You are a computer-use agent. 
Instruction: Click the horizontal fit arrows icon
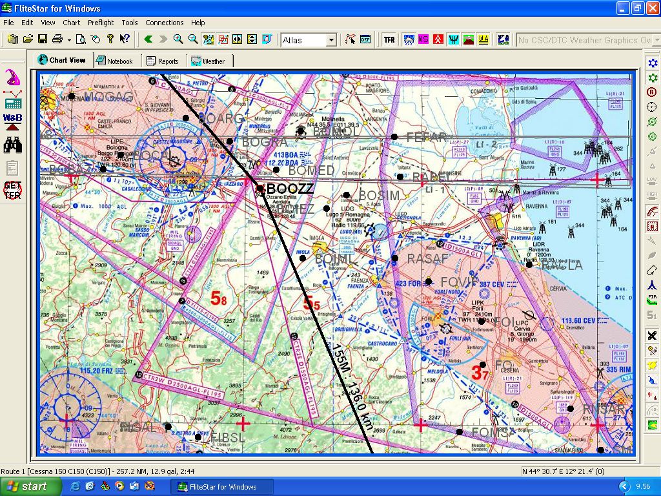point(238,39)
